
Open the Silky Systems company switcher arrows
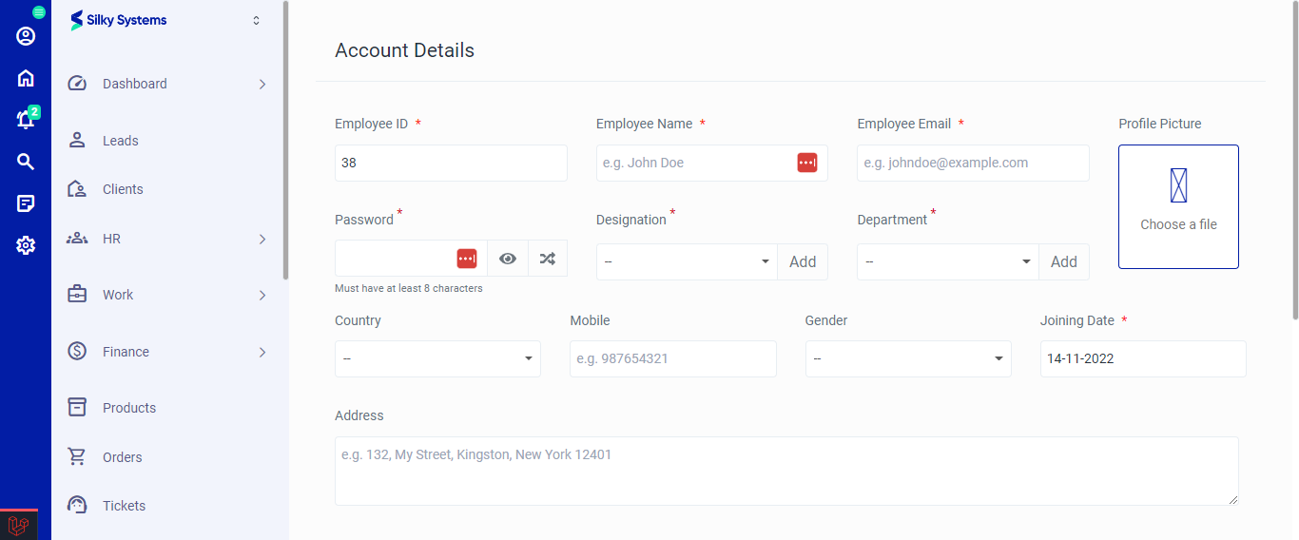click(x=256, y=20)
